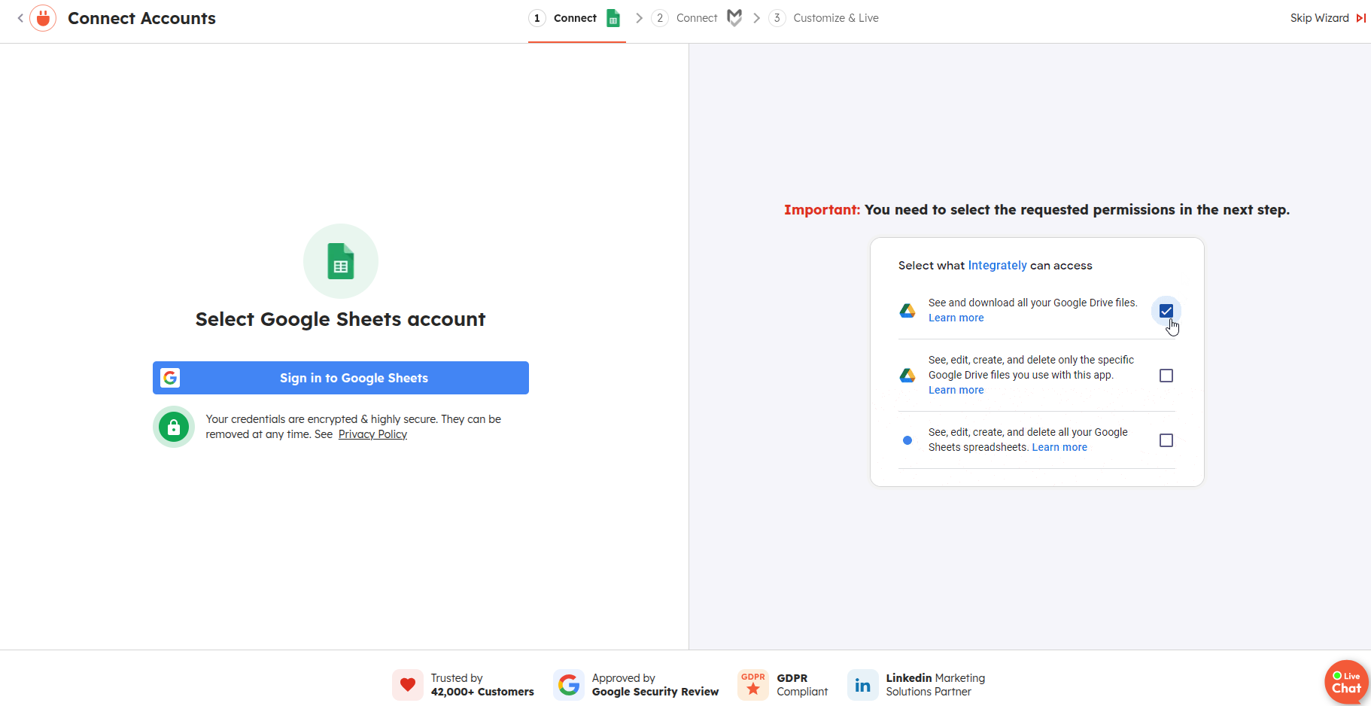Click the Integrately link in 'Select what'
1371x706 pixels.
(x=997, y=265)
